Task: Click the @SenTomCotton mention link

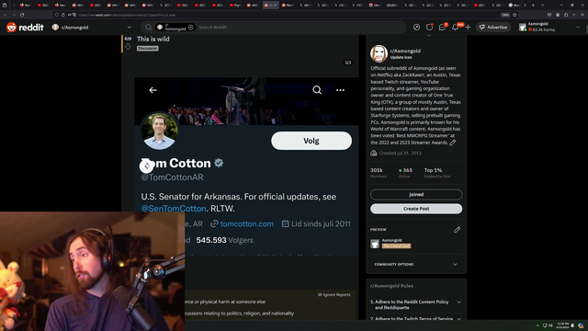Action: pos(174,209)
